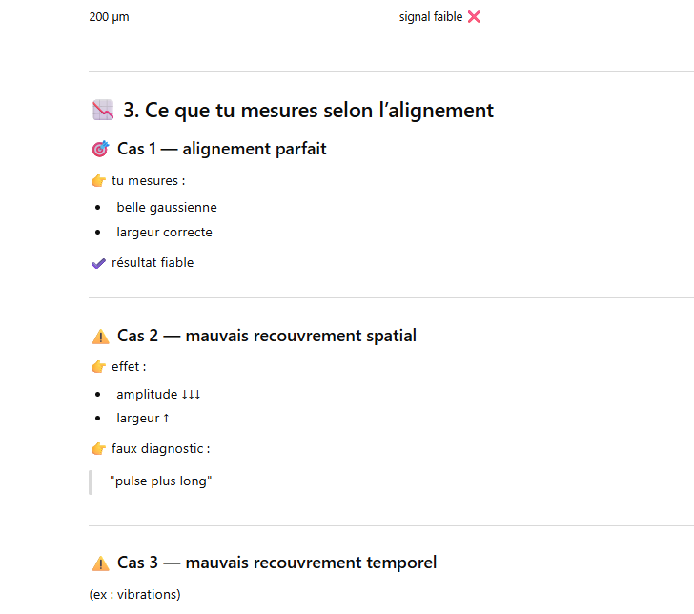Click the "Cas 2 — mauvais recouvrement spatial" heading
The image size is (694, 614).
pyautogui.click(x=266, y=337)
